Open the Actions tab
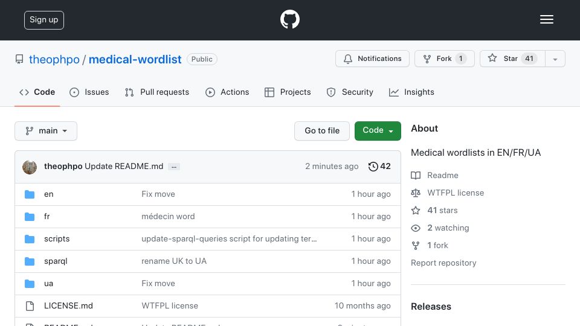This screenshot has width=580, height=326. coord(227,92)
